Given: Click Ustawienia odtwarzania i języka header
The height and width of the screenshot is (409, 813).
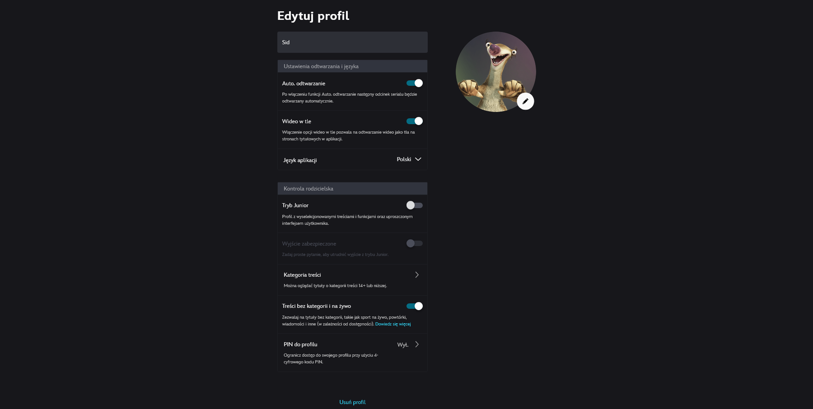Looking at the screenshot, I should tap(352, 66).
